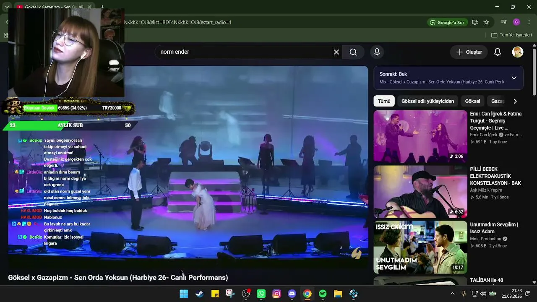The width and height of the screenshot is (537, 302).
Task: Open WhatsApp from the taskbar
Action: pos(261,294)
